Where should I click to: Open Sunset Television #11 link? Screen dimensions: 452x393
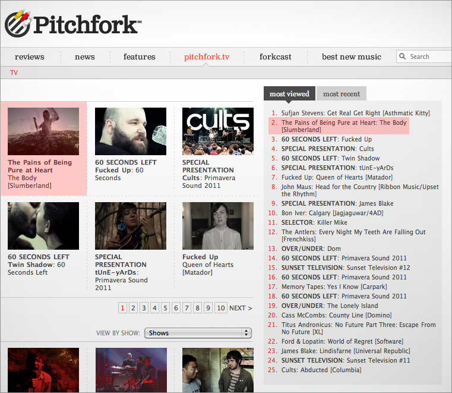(x=346, y=361)
